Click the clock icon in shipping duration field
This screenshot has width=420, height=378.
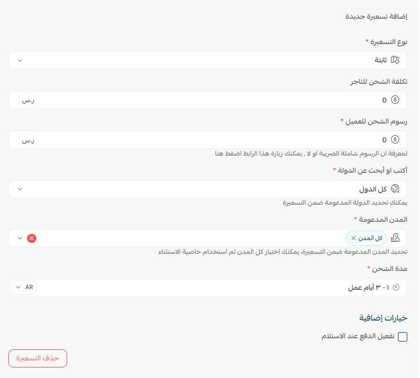tap(396, 288)
